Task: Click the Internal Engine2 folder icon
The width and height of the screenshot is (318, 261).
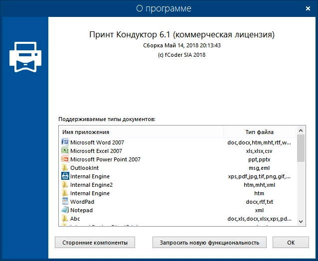Action: (65, 185)
